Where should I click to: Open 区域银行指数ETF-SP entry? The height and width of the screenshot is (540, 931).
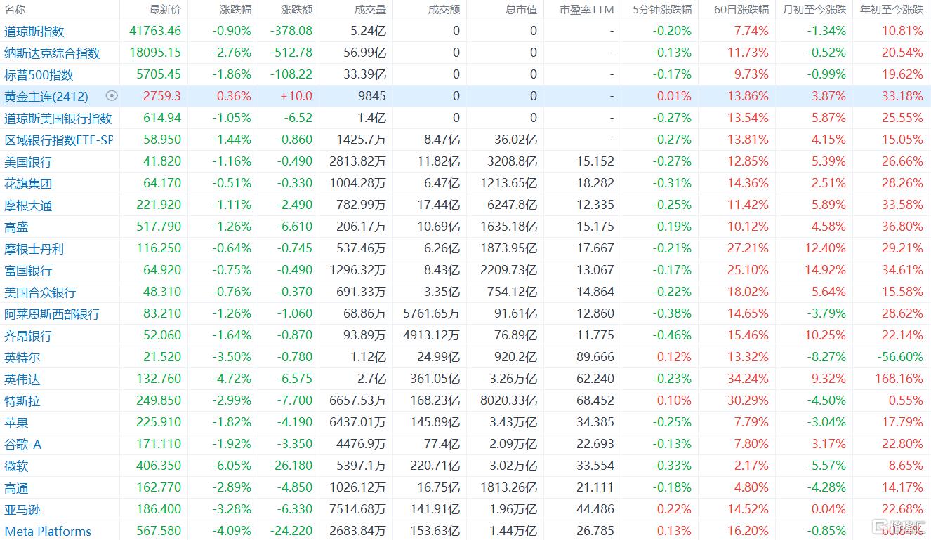click(x=58, y=140)
